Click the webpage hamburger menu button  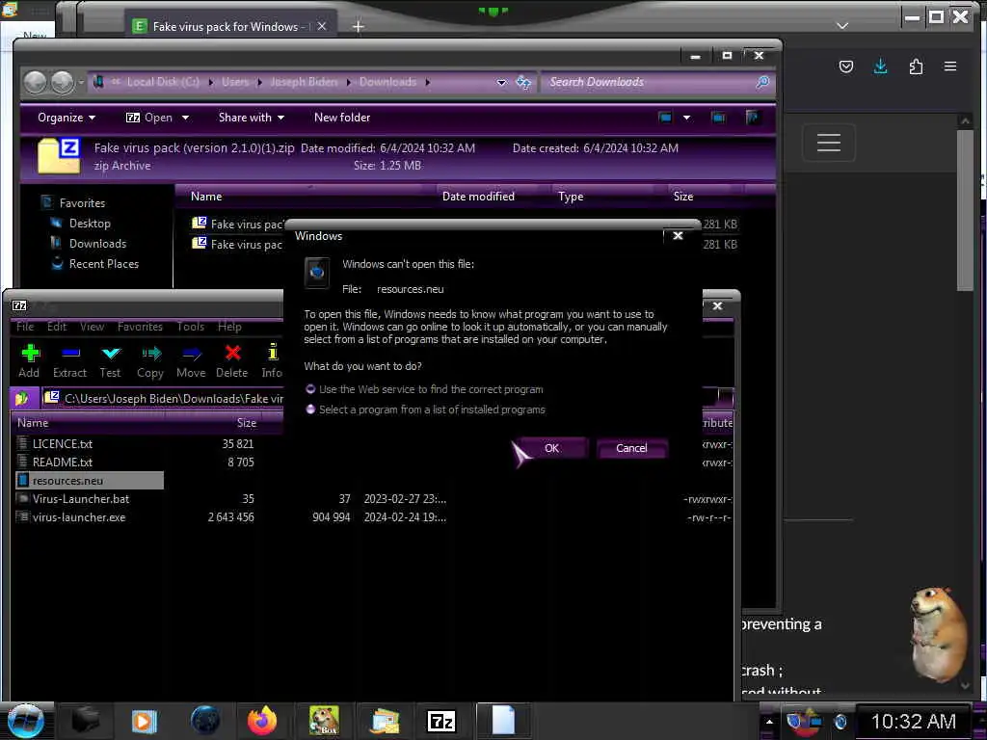point(829,143)
